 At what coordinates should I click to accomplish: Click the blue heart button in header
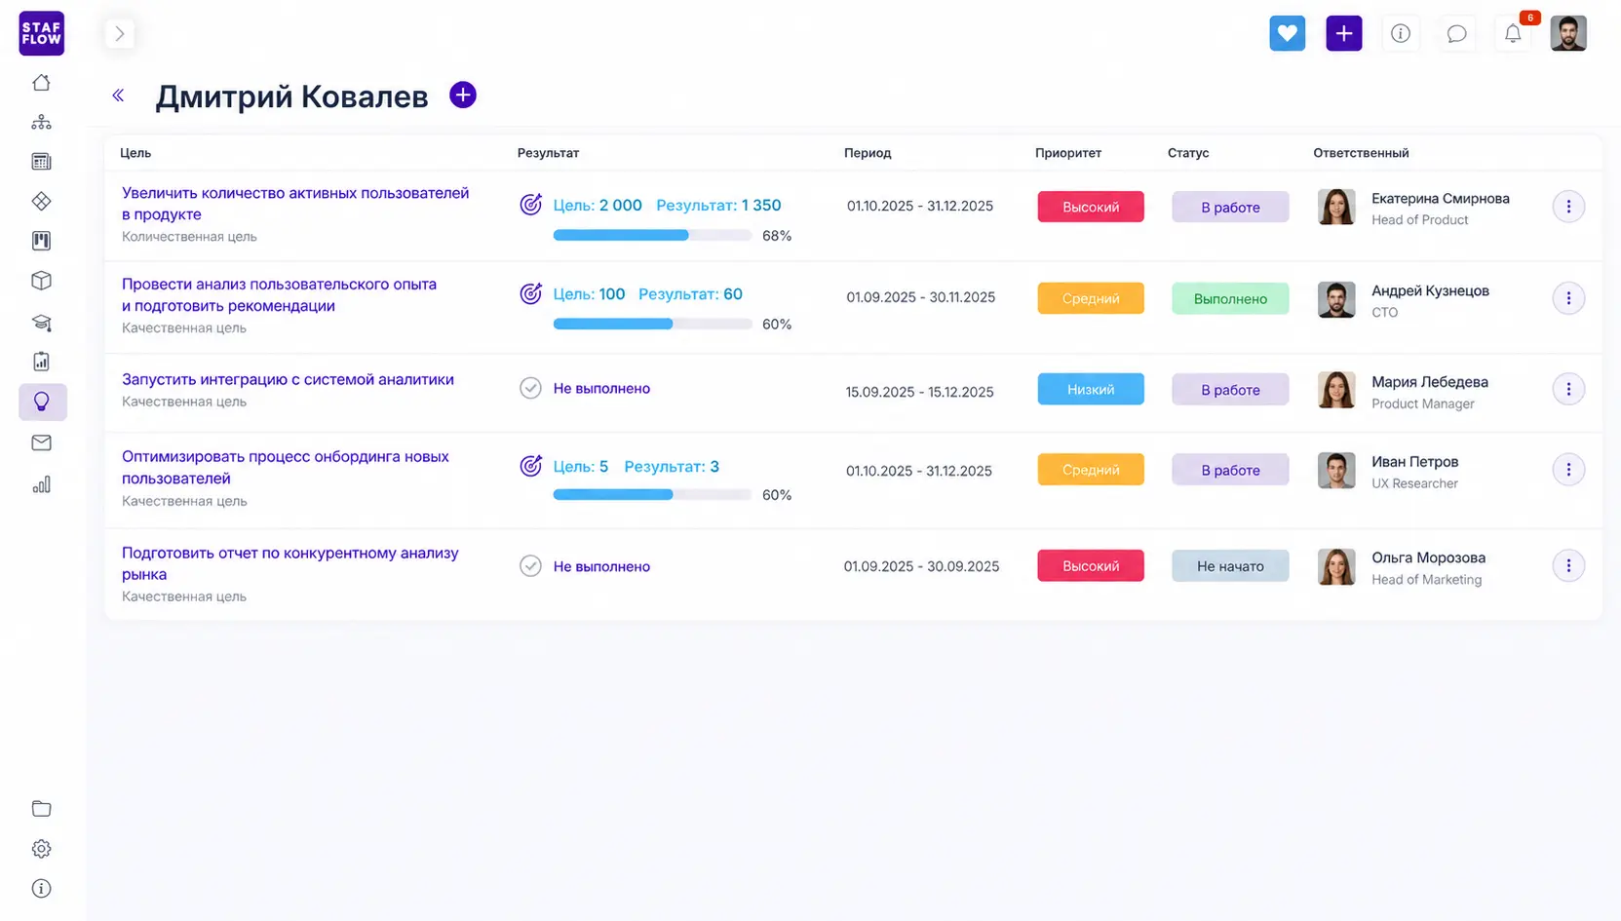1287,33
